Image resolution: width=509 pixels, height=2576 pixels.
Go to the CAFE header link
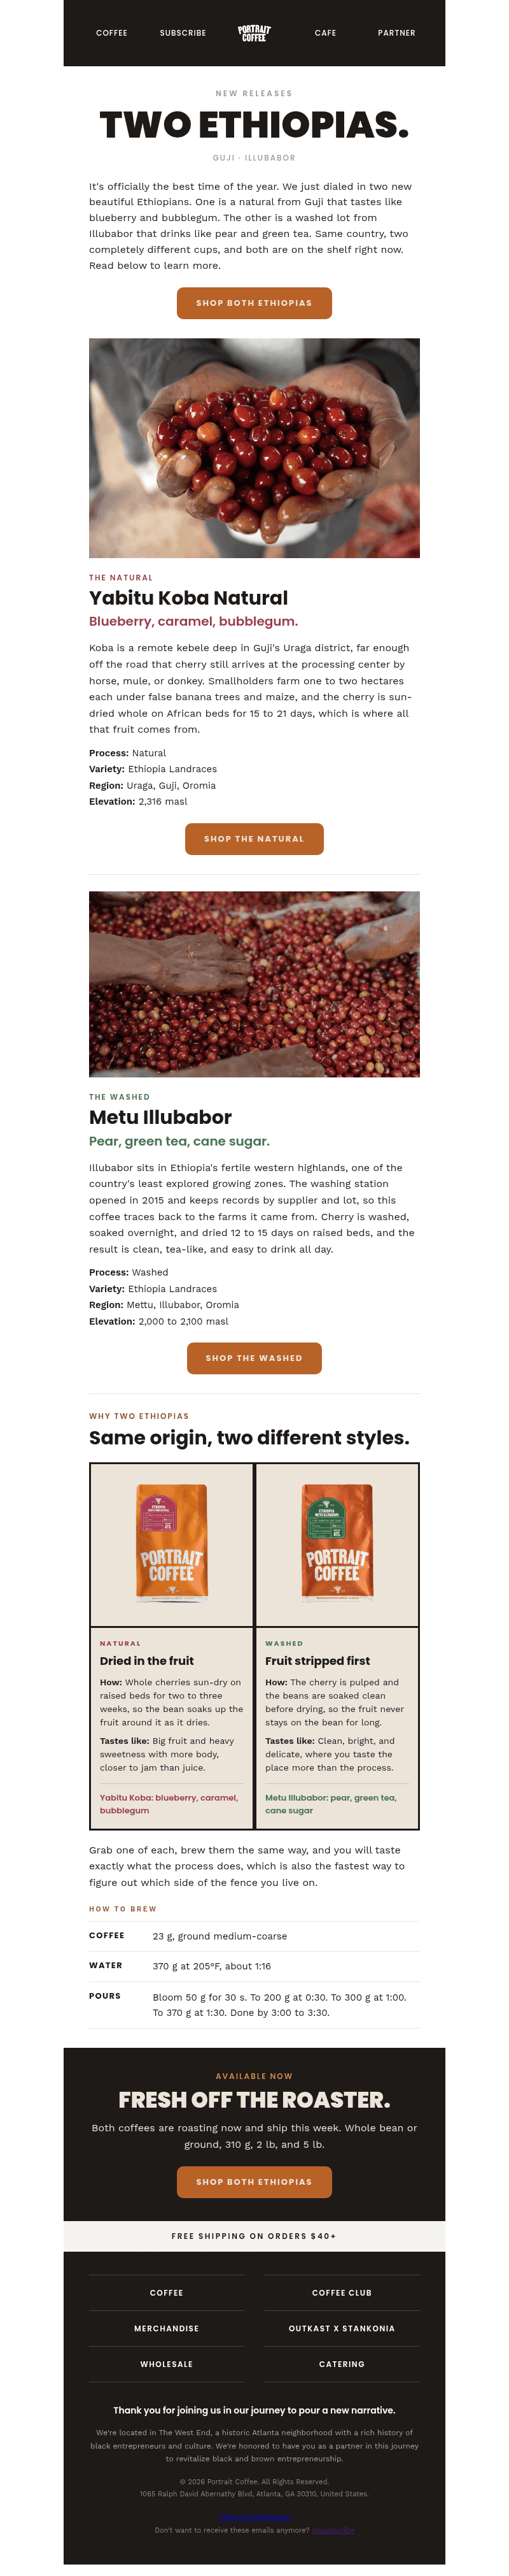[x=325, y=33]
